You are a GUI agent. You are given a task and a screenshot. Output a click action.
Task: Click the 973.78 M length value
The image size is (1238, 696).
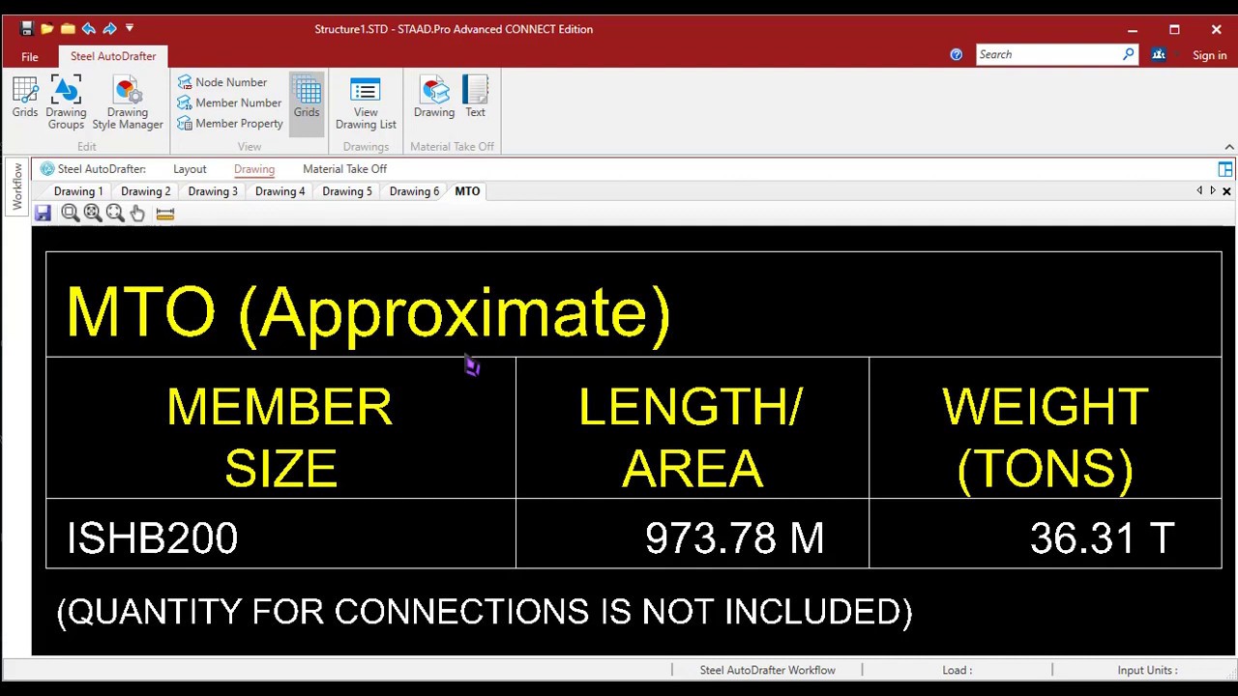(735, 538)
